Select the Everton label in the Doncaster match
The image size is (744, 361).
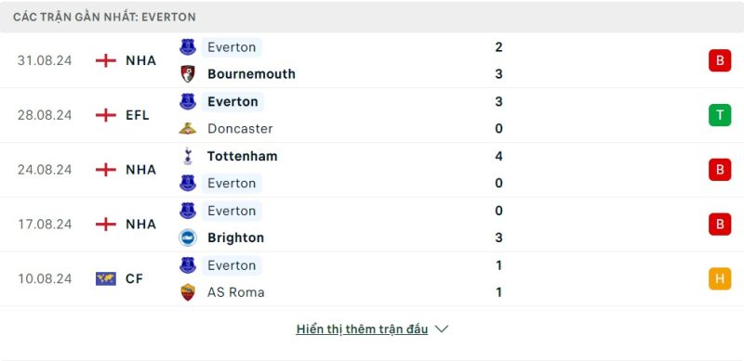click(232, 101)
